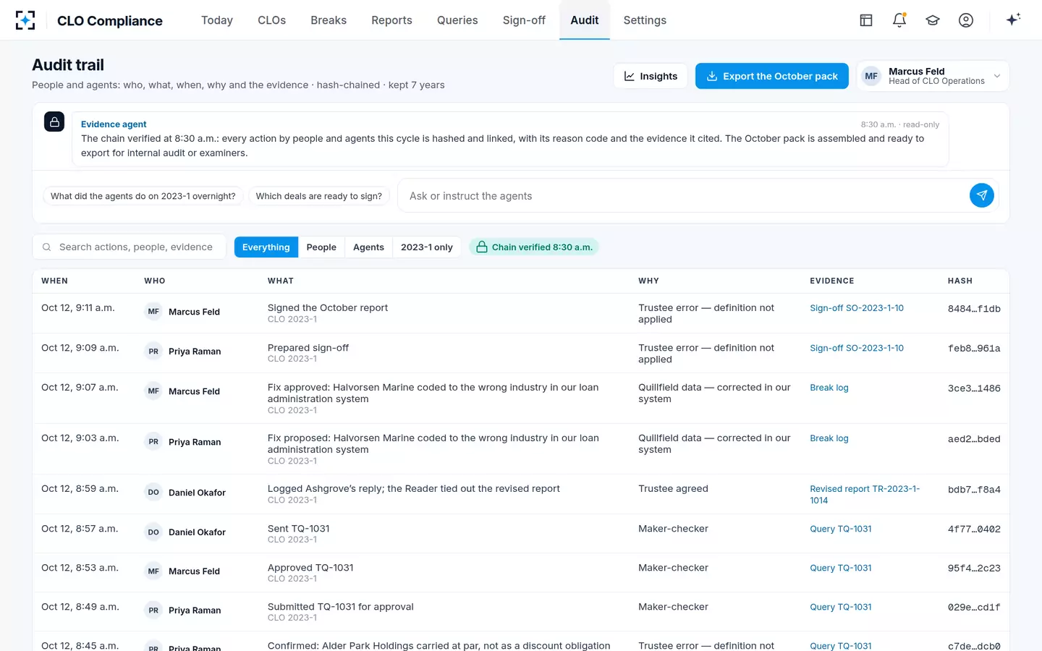
Task: Open the Sign-off tab
Action: (524, 20)
